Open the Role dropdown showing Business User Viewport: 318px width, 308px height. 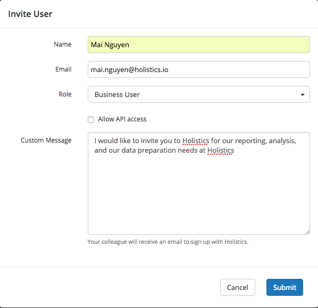tap(198, 94)
